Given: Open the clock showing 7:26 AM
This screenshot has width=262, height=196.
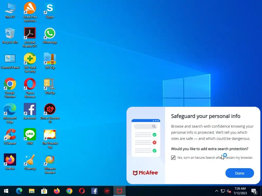Looking at the screenshot, I should 240,191.
